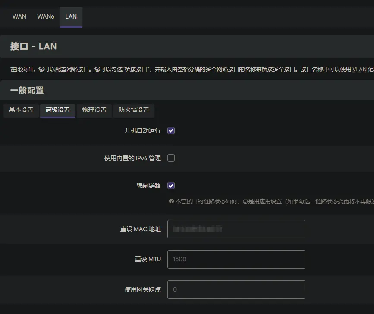Click the 开机自动运行 label text

[142, 131]
